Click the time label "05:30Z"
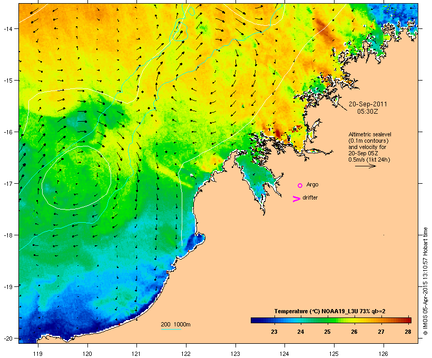 click(x=368, y=112)
